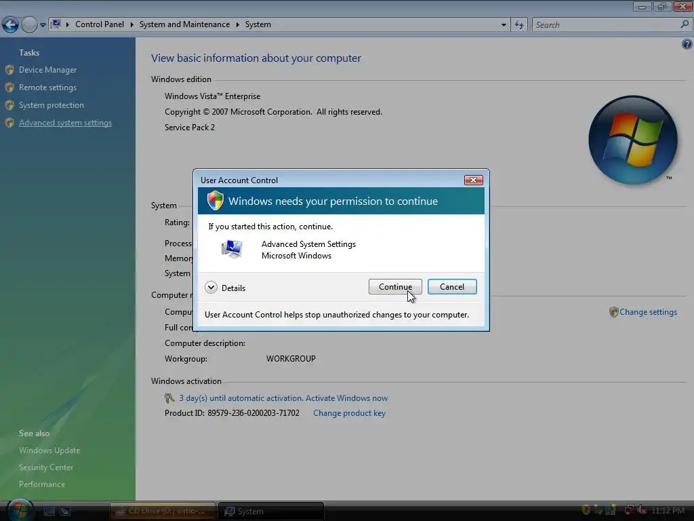Click Service Pack 2 text
This screenshot has width=694, height=521.
pos(190,127)
